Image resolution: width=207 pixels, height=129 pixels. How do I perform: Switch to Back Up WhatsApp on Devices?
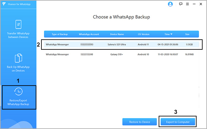pos(18,69)
